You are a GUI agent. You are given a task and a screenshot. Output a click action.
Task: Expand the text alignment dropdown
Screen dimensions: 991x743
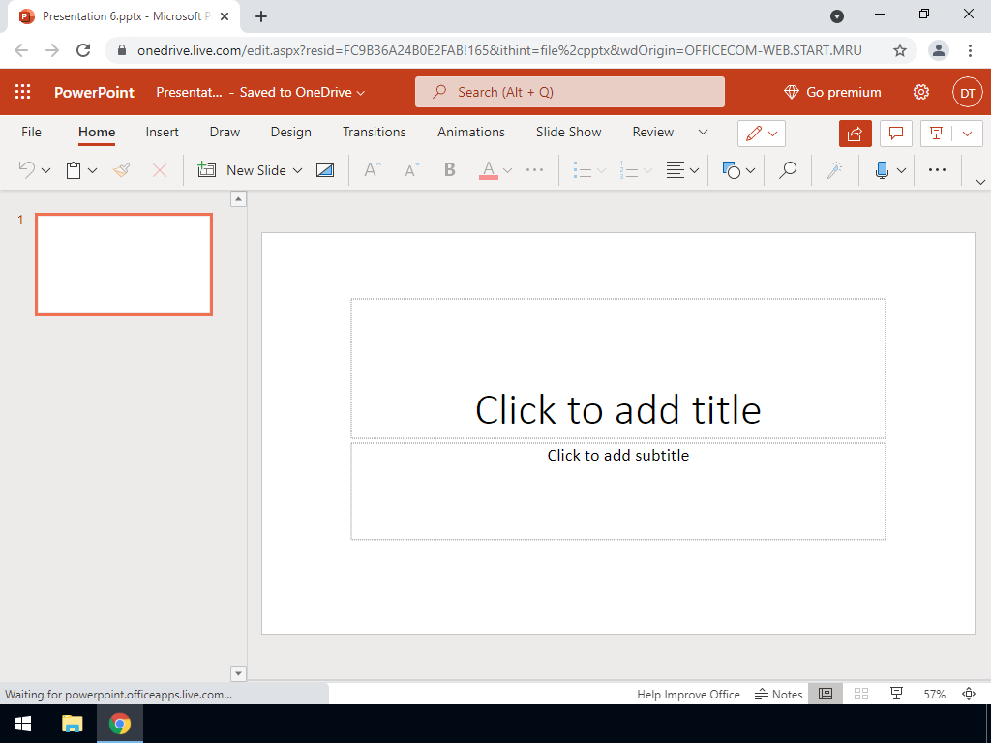[x=694, y=170]
